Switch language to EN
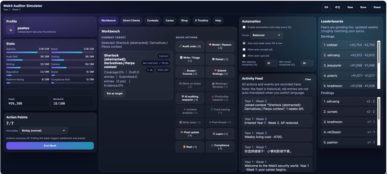 pyautogui.click(x=326, y=7)
